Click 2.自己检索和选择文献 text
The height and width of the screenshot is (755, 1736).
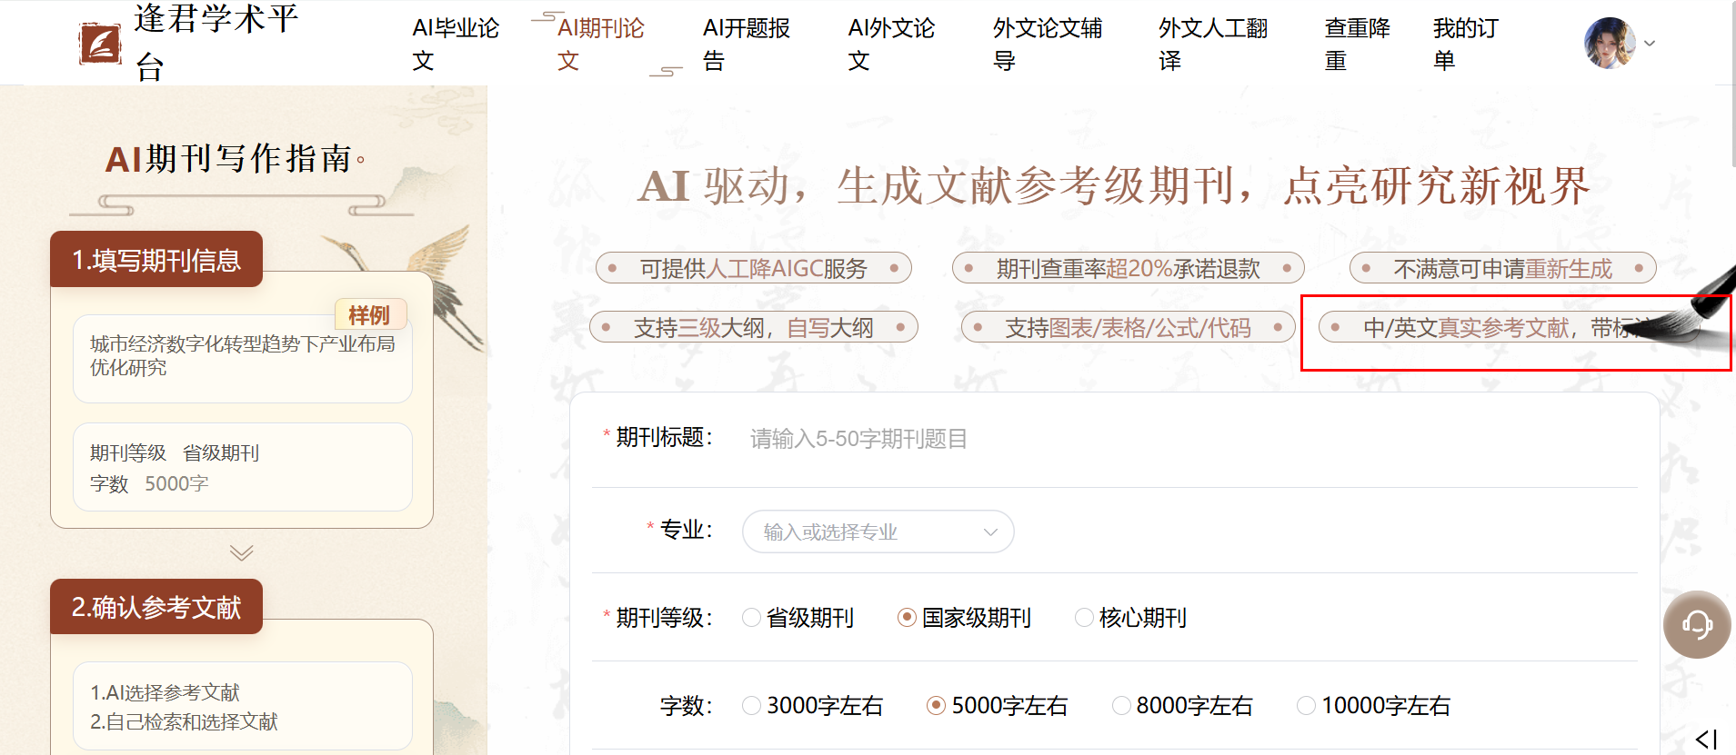(184, 721)
